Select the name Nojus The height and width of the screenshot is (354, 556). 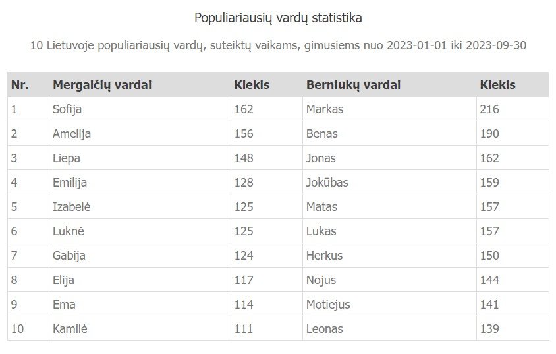tap(321, 280)
